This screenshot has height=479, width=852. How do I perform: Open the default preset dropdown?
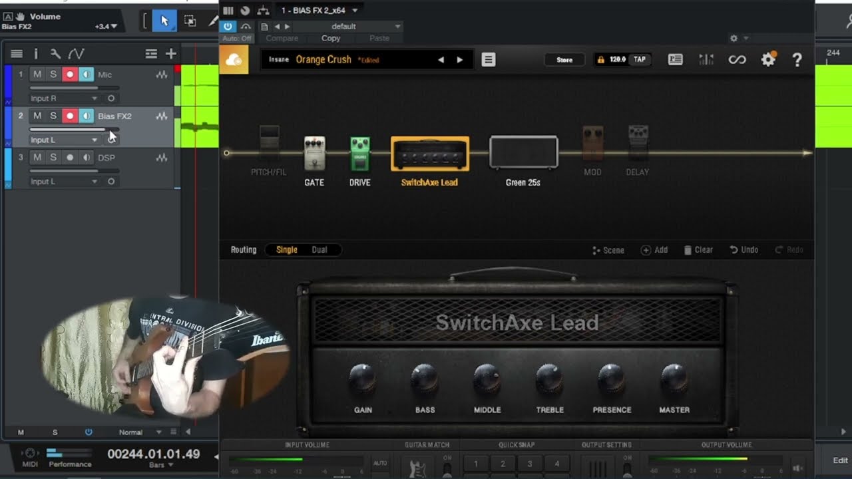[348, 27]
